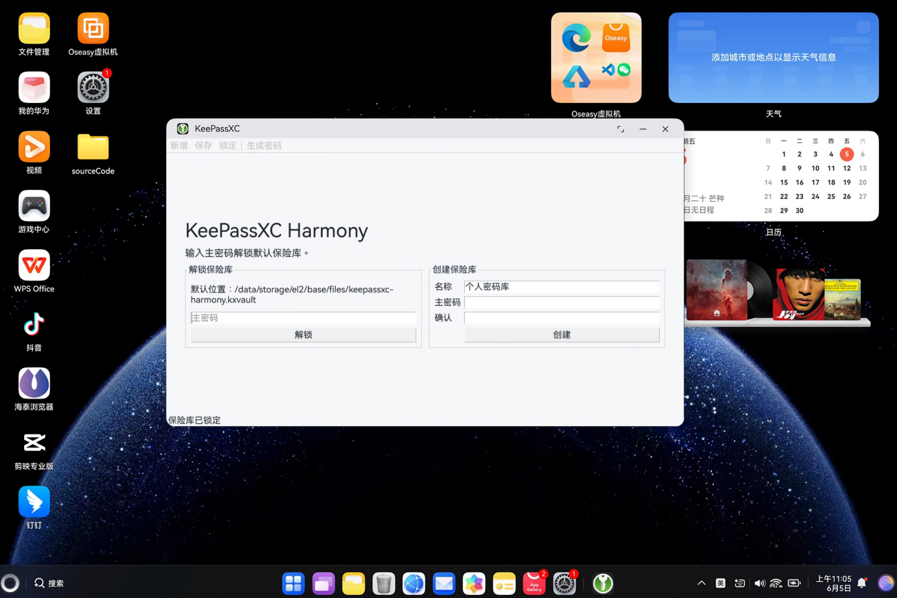
Task: Launch Oseasy虚拟机 from the desktop icon
Action: 93,28
